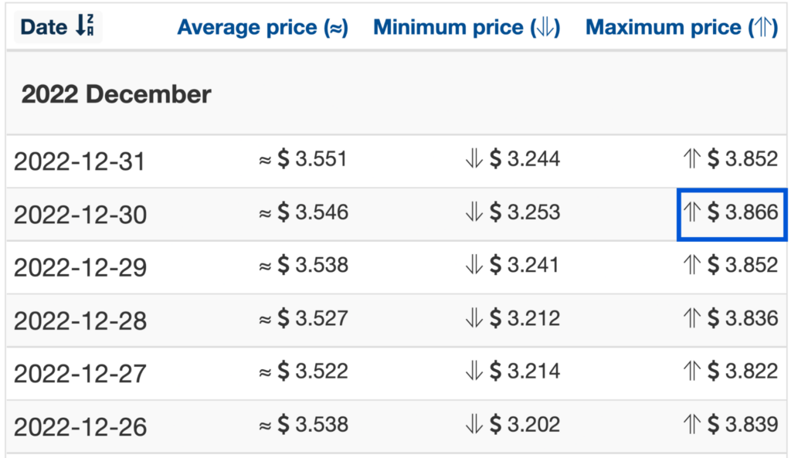791x458 pixels.
Task: Select highlighted maximum price $ 3.866 cell
Action: [732, 215]
